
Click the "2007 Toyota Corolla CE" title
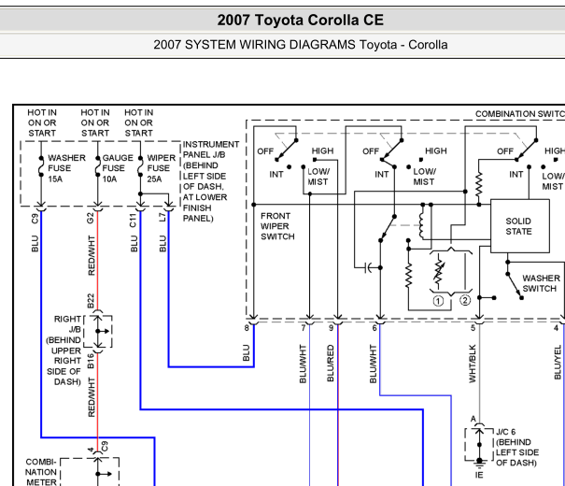[x=300, y=20]
